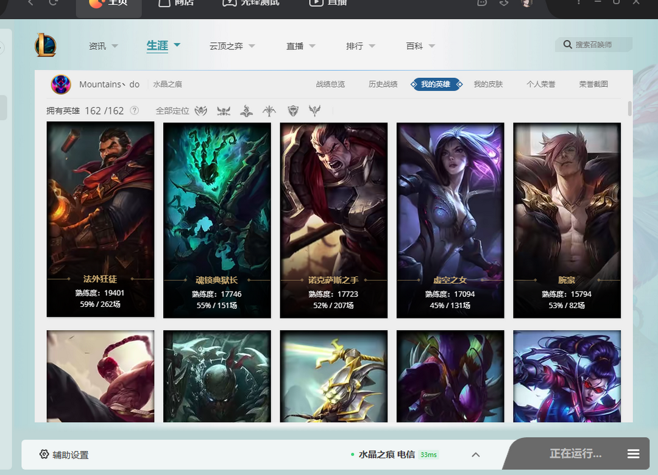The height and width of the screenshot is (475, 658).
Task: Open the user avatar in title bar
Action: [x=526, y=3]
